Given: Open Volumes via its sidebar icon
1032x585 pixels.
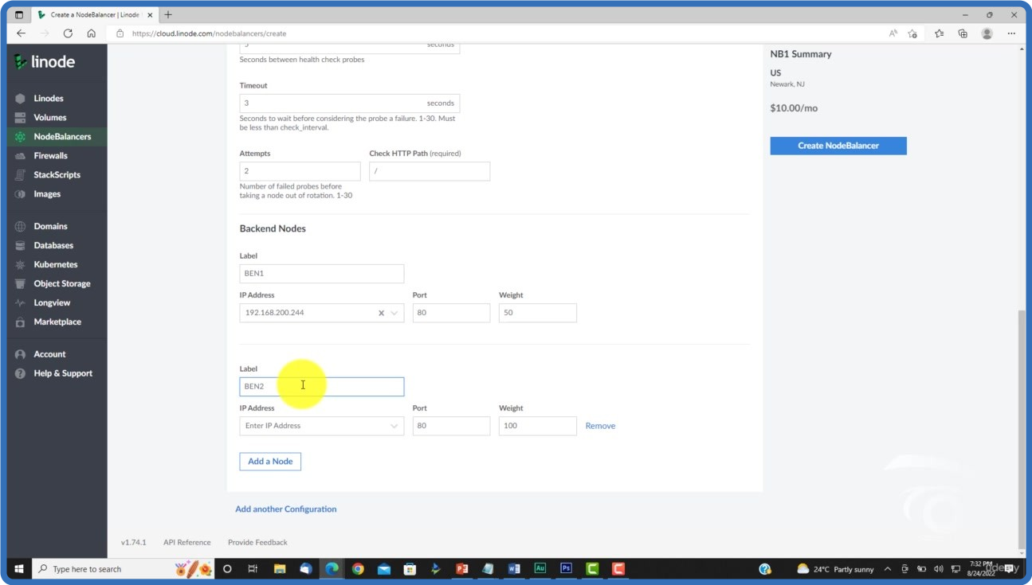Looking at the screenshot, I should click(x=20, y=118).
